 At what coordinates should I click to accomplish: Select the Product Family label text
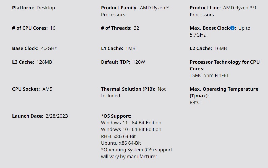coord(119,8)
